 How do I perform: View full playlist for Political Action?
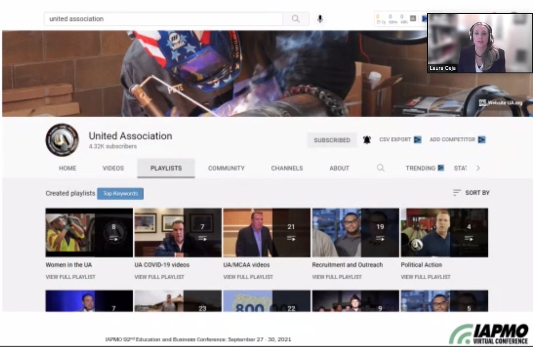coord(426,277)
